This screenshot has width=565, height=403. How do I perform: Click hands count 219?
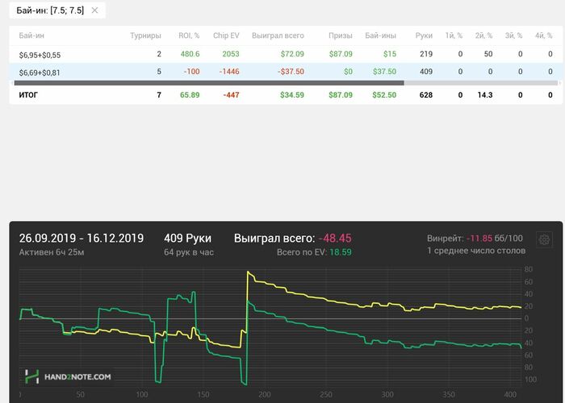426,54
